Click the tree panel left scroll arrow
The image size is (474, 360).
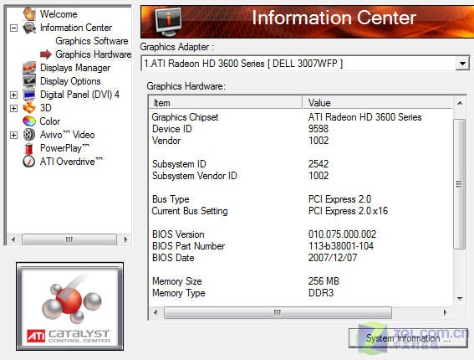click(13, 239)
